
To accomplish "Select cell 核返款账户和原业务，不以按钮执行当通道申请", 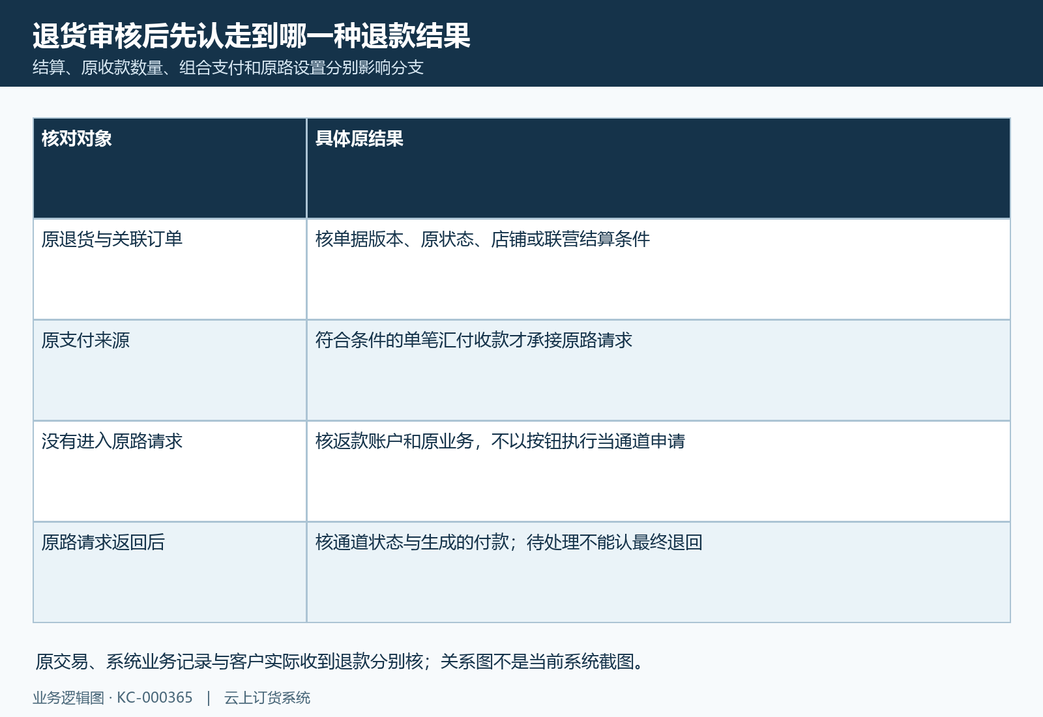I will (x=658, y=471).
